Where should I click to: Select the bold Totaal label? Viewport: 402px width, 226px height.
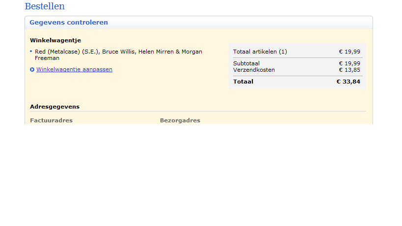(x=243, y=82)
